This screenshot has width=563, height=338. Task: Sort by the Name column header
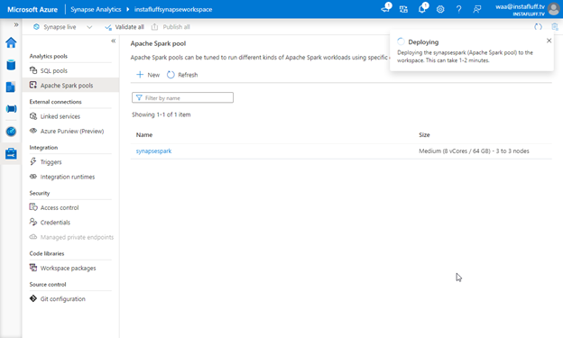pos(144,135)
